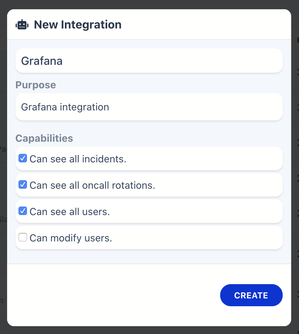This screenshot has width=299, height=334.
Task: Disable the 'Can see all oncall rotations' checkbox
Action: (23, 185)
